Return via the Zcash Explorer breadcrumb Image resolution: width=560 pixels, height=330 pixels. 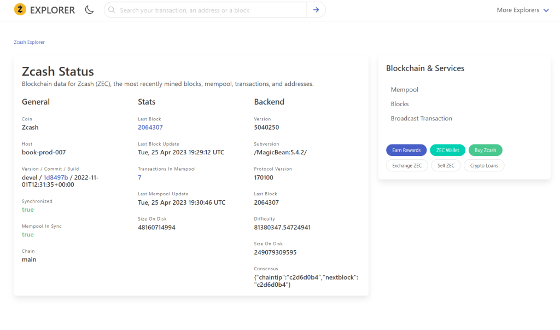29,42
